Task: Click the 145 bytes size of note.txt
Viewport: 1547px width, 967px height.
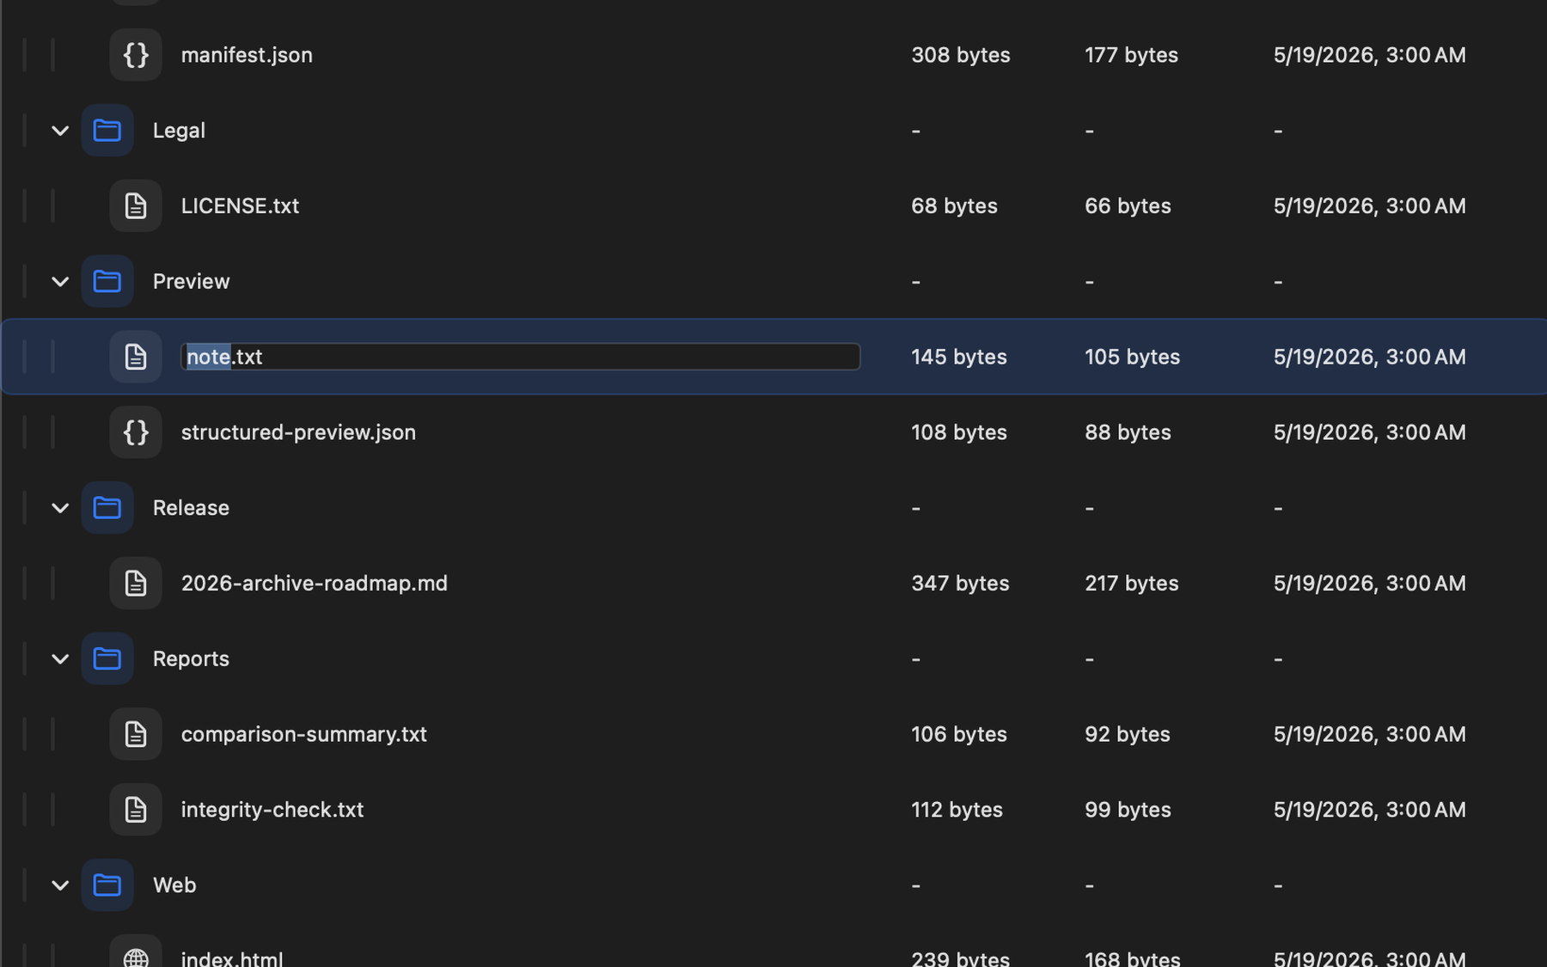Action: pos(959,357)
